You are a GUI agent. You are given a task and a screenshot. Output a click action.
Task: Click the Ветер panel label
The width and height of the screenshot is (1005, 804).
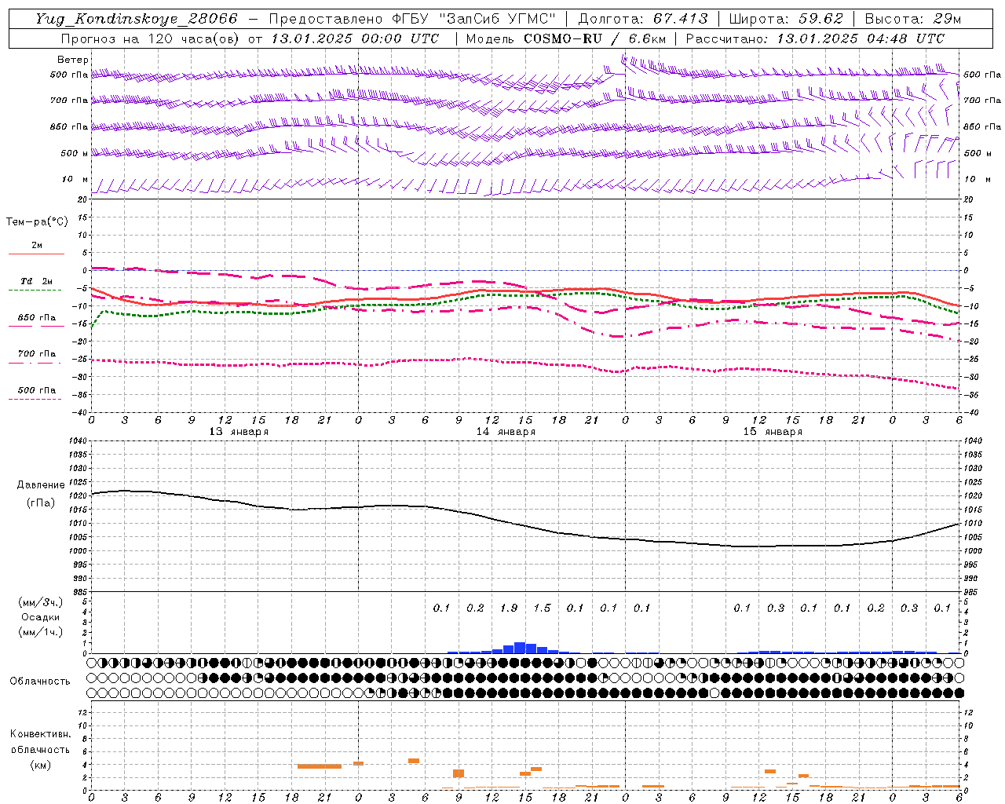tap(73, 60)
